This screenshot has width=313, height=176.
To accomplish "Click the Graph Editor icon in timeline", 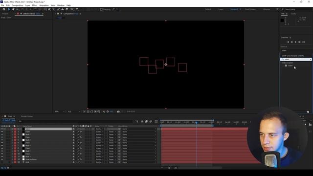I will pyautogui.click(x=156, y=121).
